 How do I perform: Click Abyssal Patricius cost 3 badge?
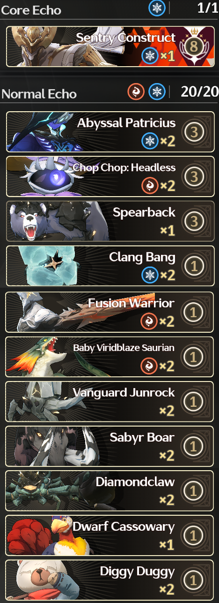(x=194, y=132)
